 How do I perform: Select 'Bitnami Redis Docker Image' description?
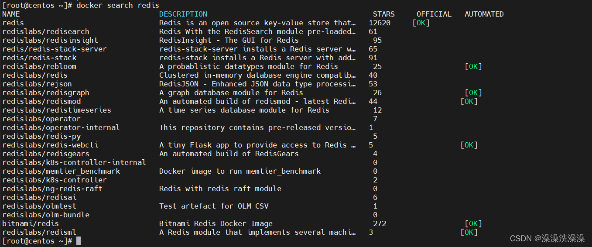coord(216,223)
